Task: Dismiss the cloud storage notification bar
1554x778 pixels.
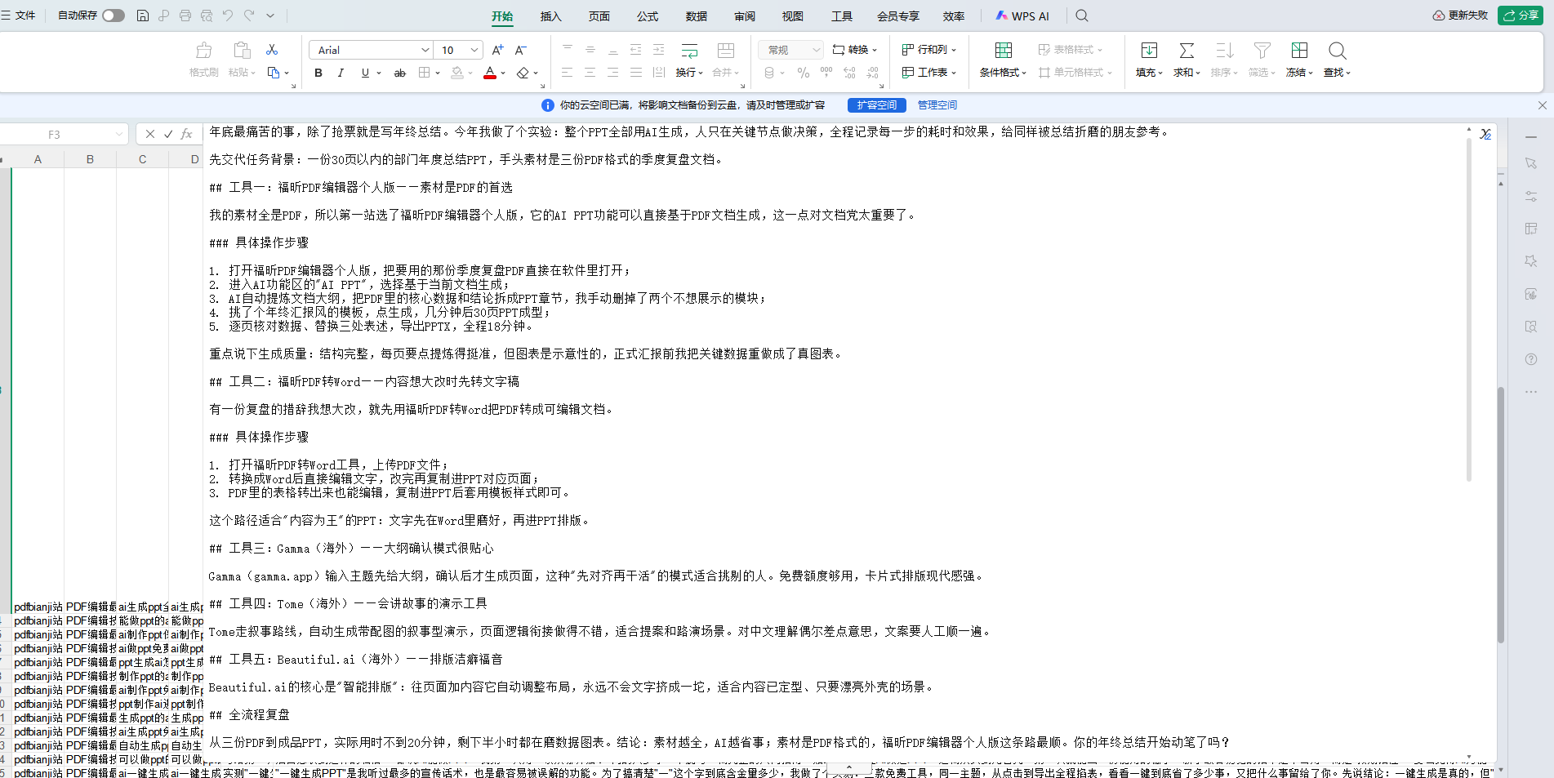Action: coord(1542,105)
